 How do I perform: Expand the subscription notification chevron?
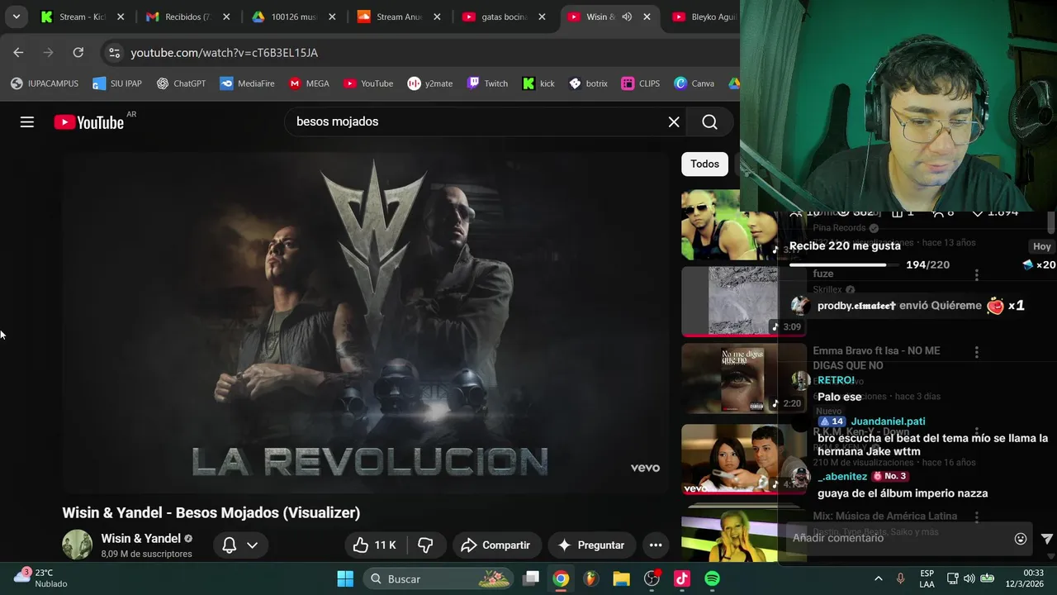tap(253, 545)
